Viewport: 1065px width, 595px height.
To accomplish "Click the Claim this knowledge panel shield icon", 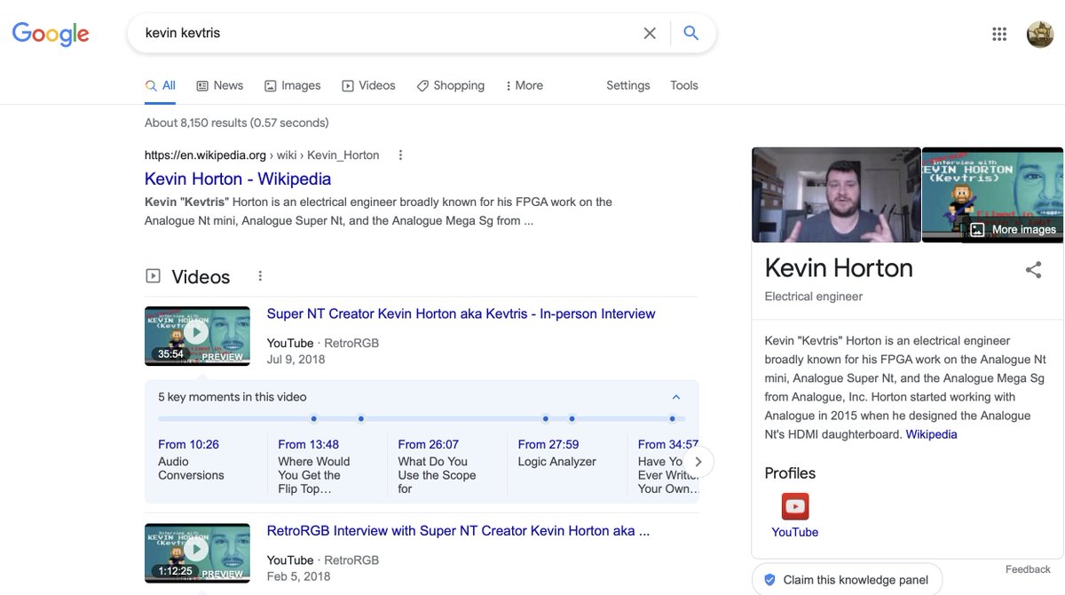I will [769, 580].
